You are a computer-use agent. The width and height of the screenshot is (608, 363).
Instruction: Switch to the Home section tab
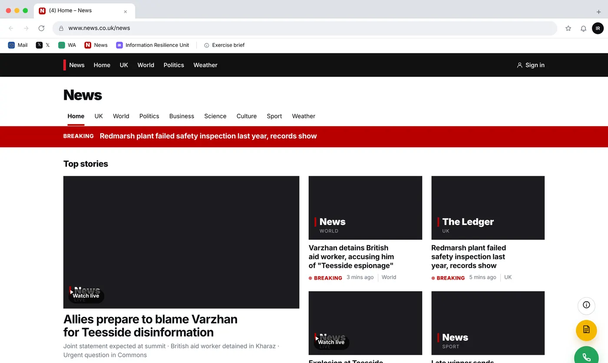point(76,116)
